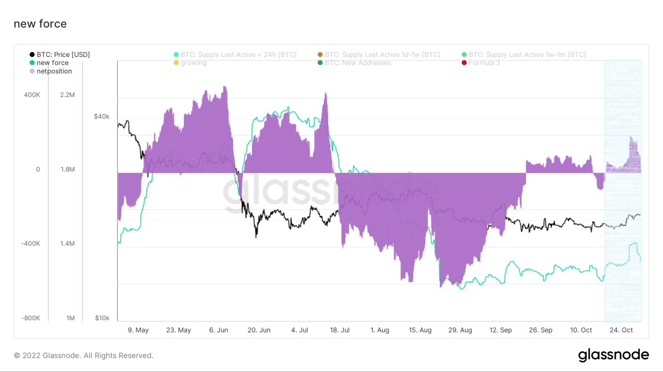Click the orange Supply 1d-1w legend dot
The image size is (663, 372).
pyautogui.click(x=320, y=55)
